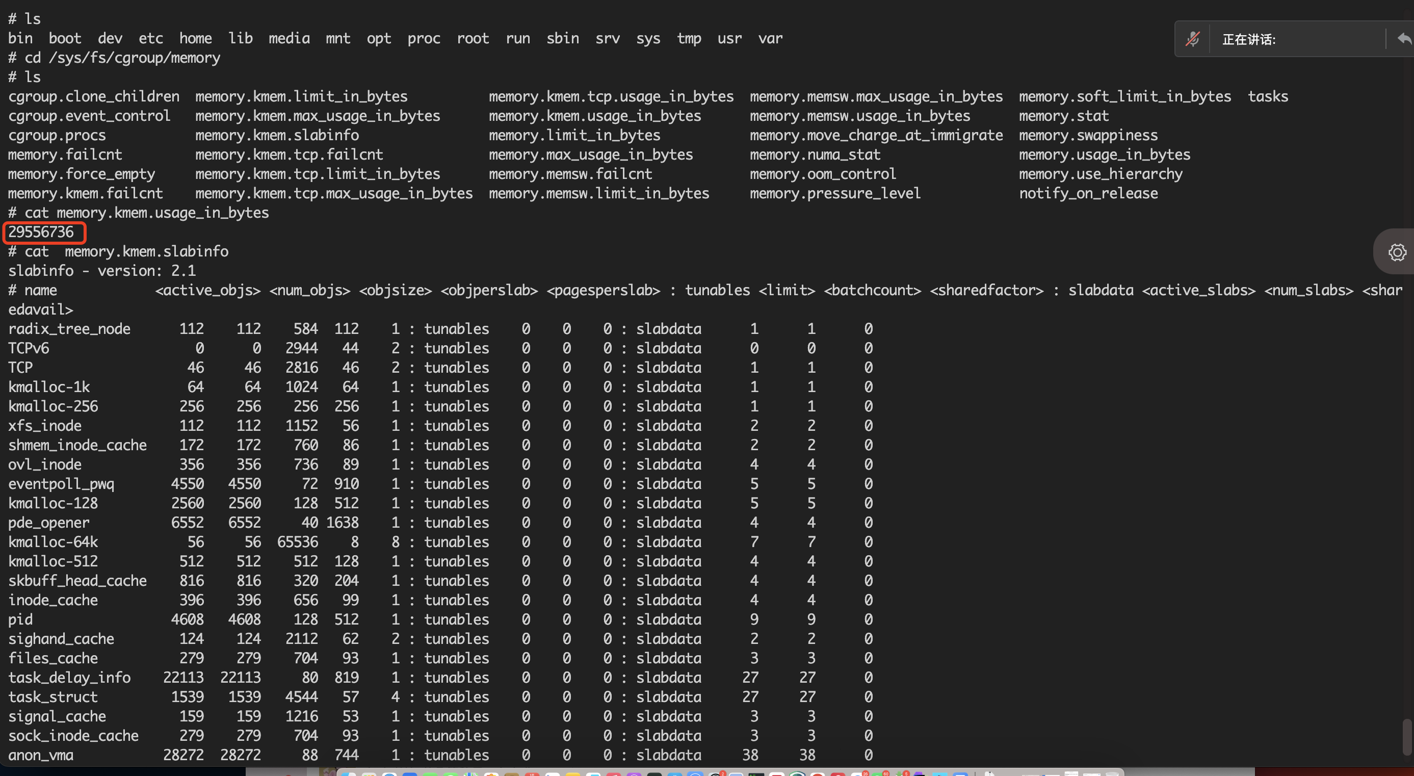Click the 'pde_opener' slab name
This screenshot has height=776, width=1414.
click(49, 523)
